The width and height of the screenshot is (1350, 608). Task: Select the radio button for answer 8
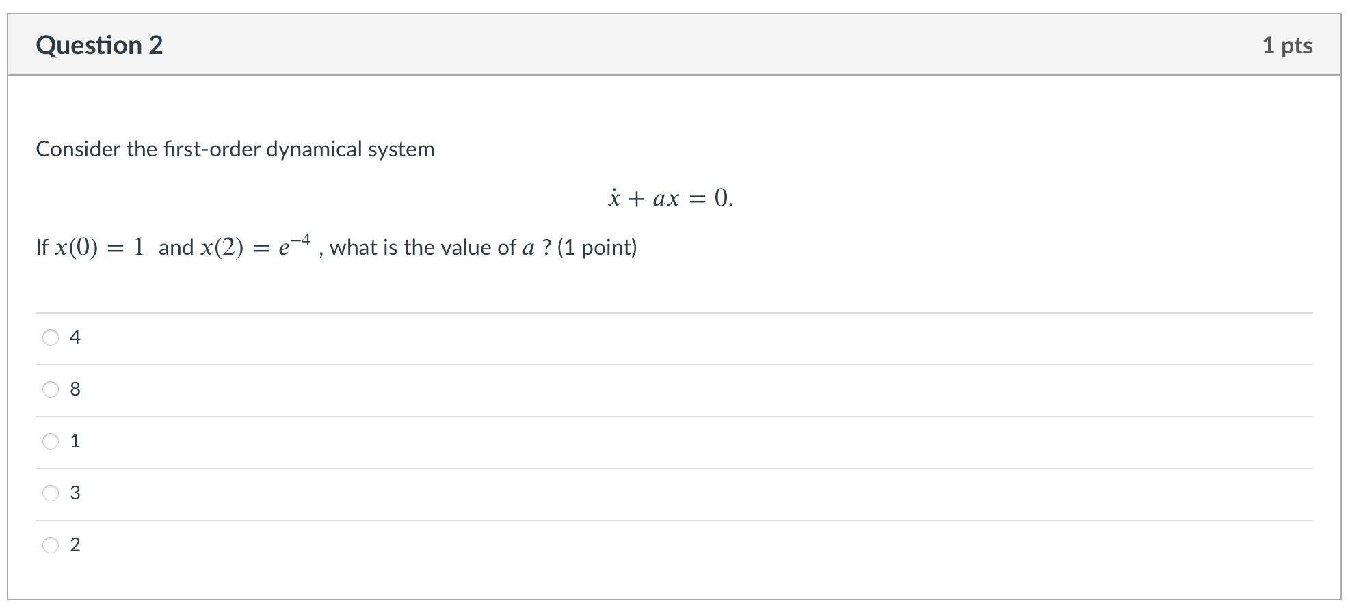point(51,389)
